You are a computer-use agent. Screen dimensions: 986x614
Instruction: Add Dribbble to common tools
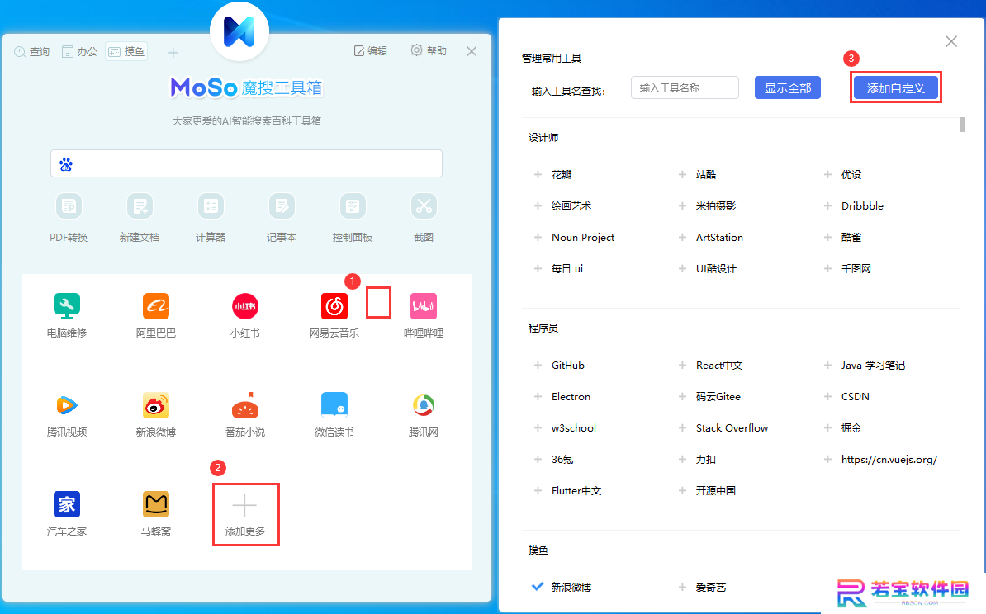pyautogui.click(x=827, y=206)
